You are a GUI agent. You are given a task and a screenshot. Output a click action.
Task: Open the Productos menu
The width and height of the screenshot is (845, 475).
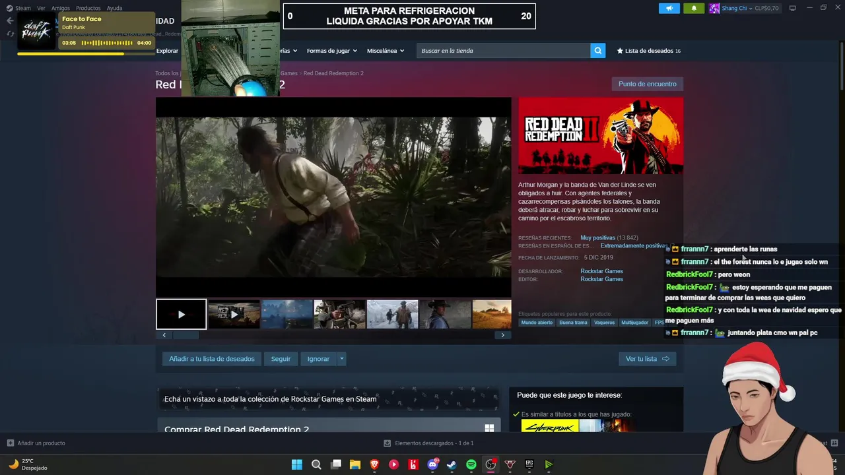(x=88, y=8)
